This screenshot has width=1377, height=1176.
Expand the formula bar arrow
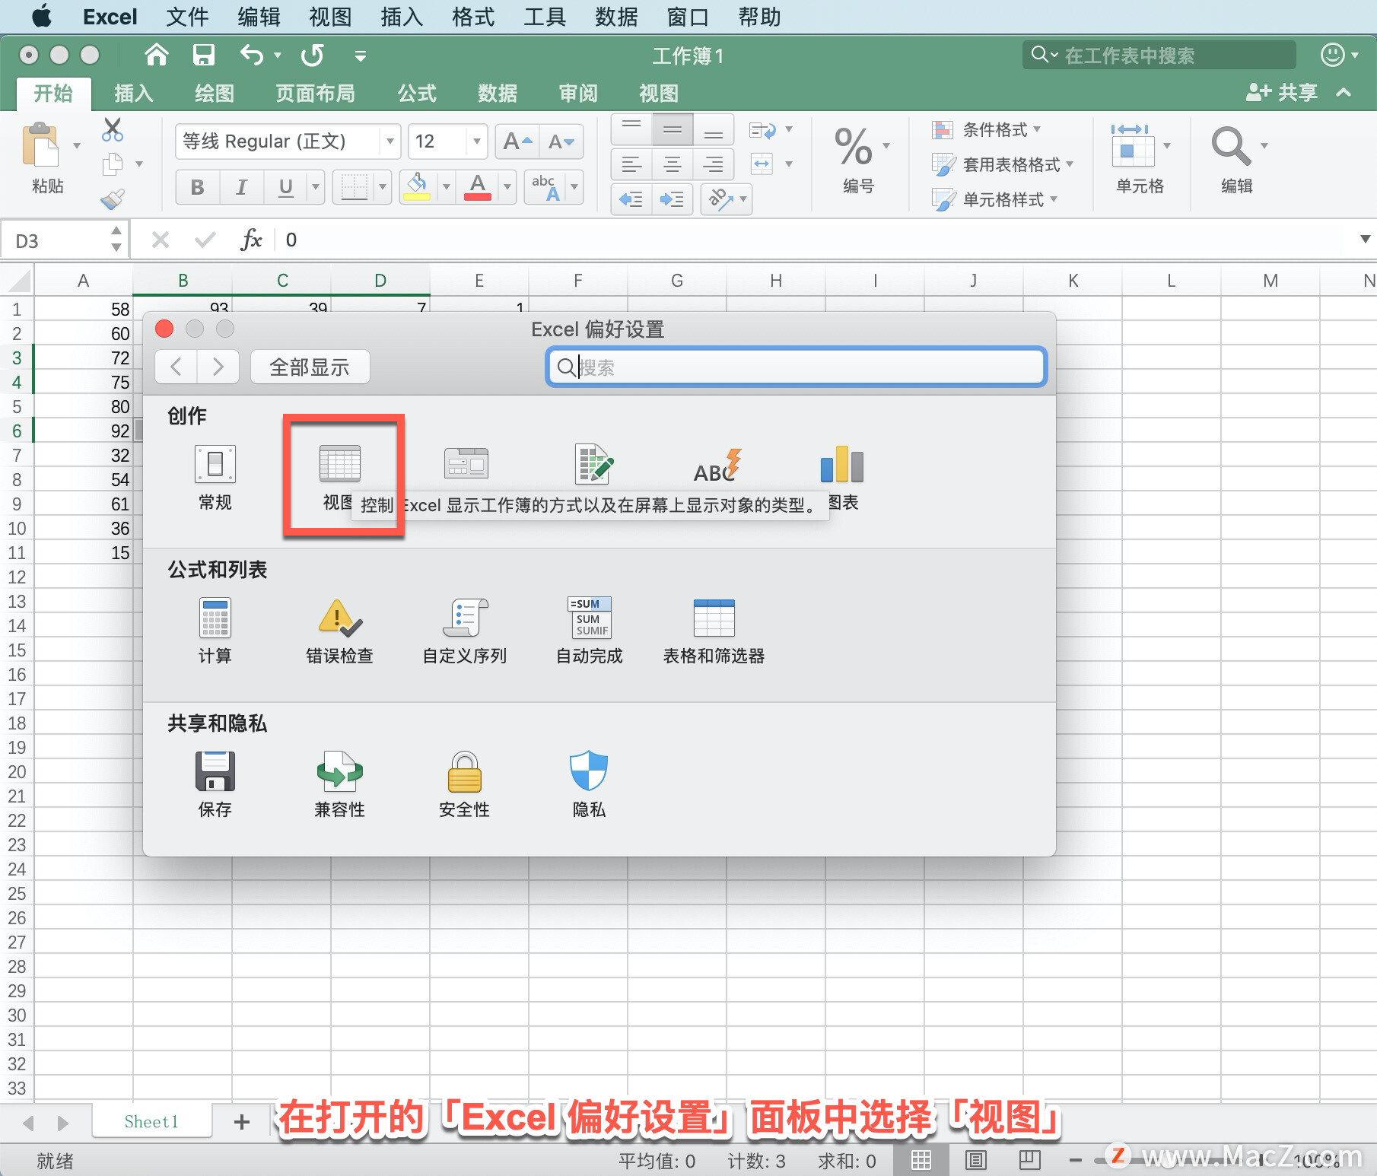point(1365,240)
